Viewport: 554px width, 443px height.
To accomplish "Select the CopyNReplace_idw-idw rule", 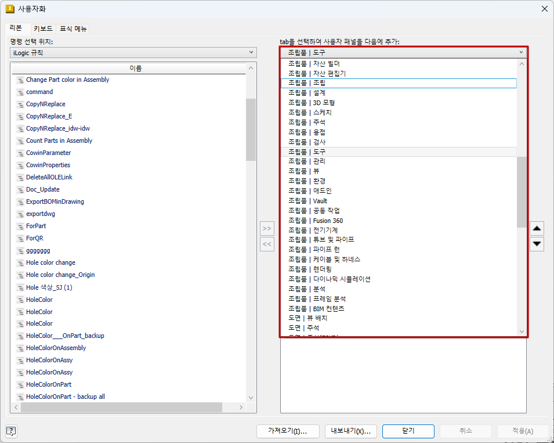I will [58, 128].
